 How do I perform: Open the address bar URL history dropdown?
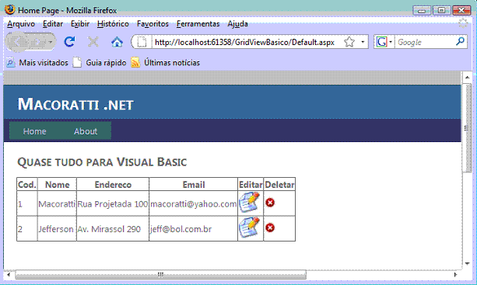click(x=363, y=42)
